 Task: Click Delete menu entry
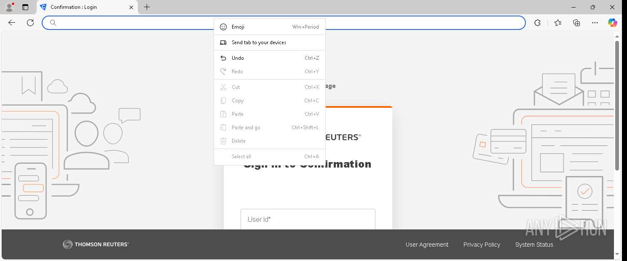pos(270,141)
